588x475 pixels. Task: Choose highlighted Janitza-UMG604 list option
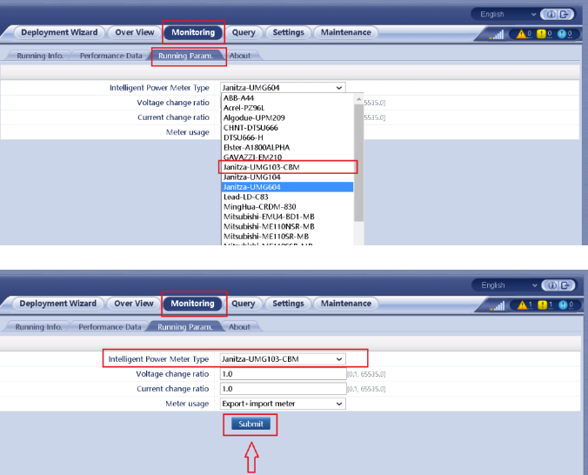pos(288,187)
